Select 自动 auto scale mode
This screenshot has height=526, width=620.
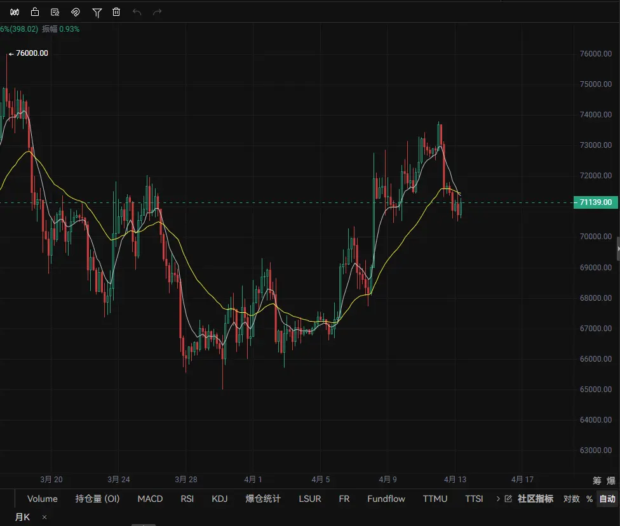(x=607, y=499)
